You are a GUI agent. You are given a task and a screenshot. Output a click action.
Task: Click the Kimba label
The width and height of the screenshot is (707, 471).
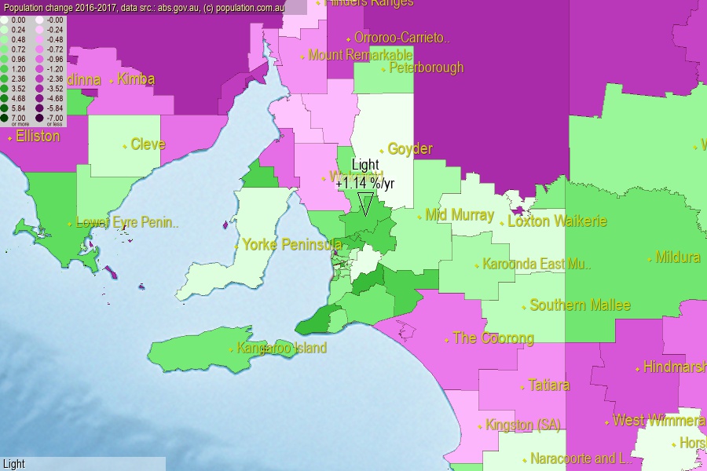pyautogui.click(x=136, y=78)
